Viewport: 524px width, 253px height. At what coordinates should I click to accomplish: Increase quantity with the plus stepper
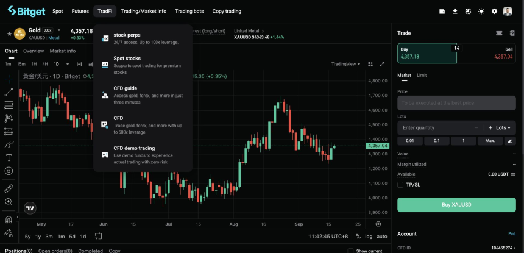point(490,127)
